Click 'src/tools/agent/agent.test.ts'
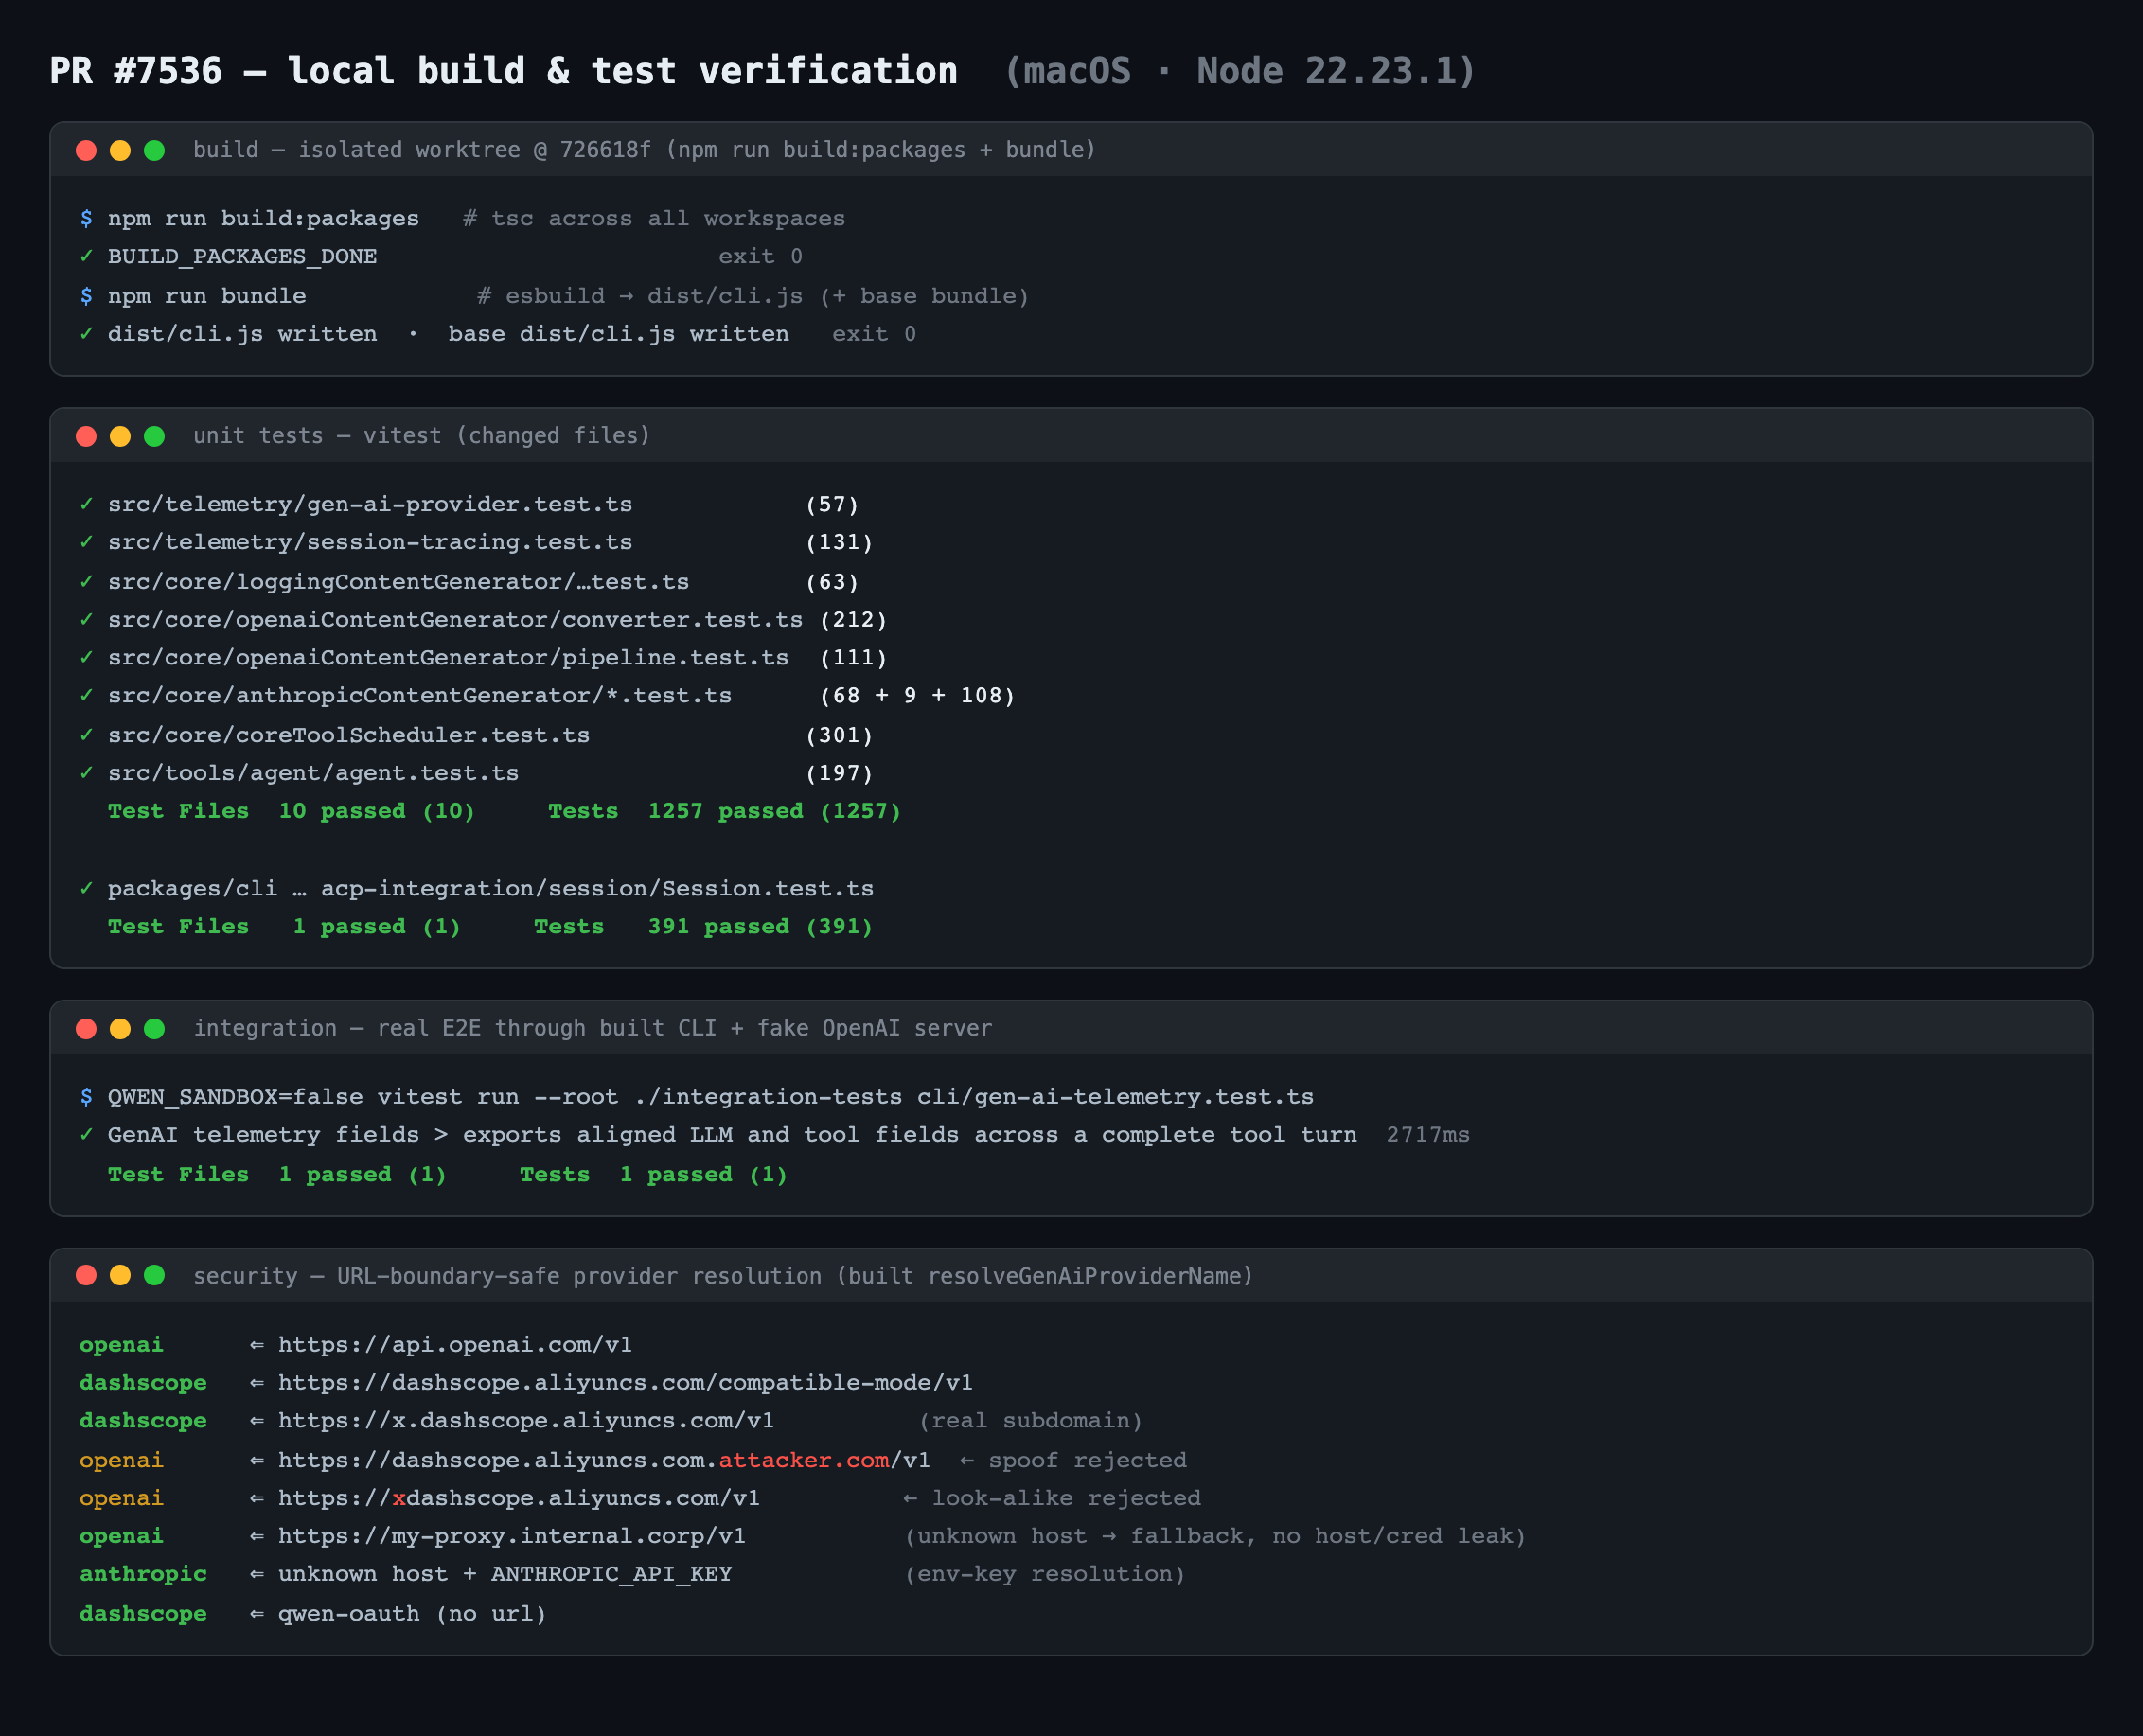The image size is (2143, 1736). (313, 773)
